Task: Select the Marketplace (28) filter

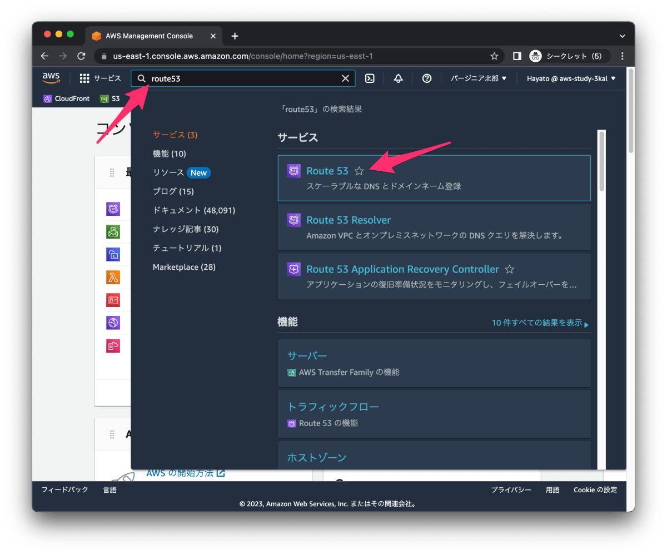Action: pyautogui.click(x=184, y=267)
